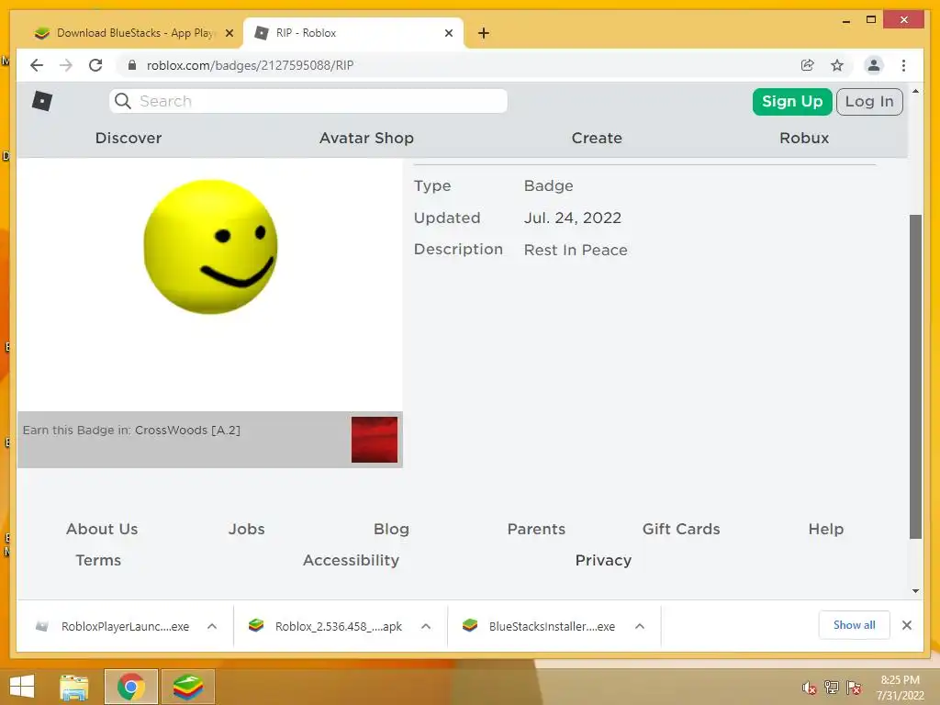Click the page vertical scrollbar thumb

pyautogui.click(x=915, y=376)
